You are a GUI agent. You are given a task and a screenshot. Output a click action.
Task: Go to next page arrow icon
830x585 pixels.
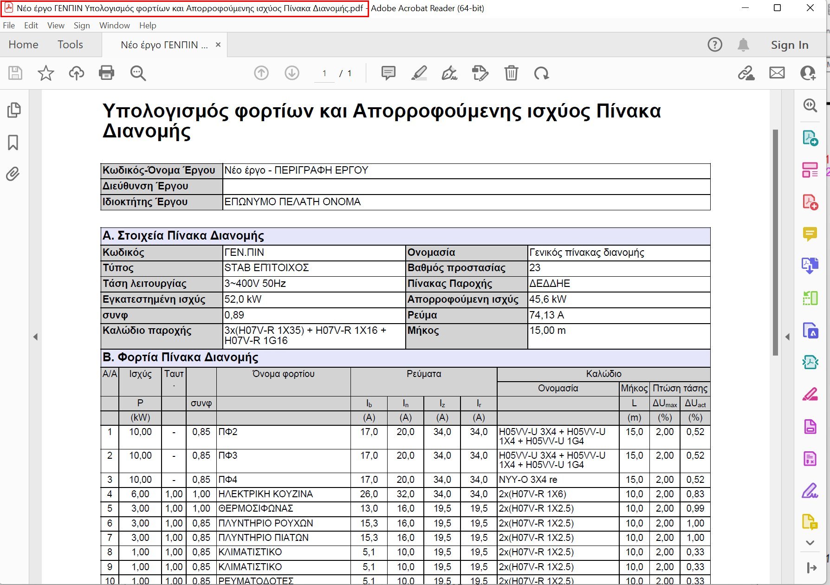pyautogui.click(x=292, y=73)
